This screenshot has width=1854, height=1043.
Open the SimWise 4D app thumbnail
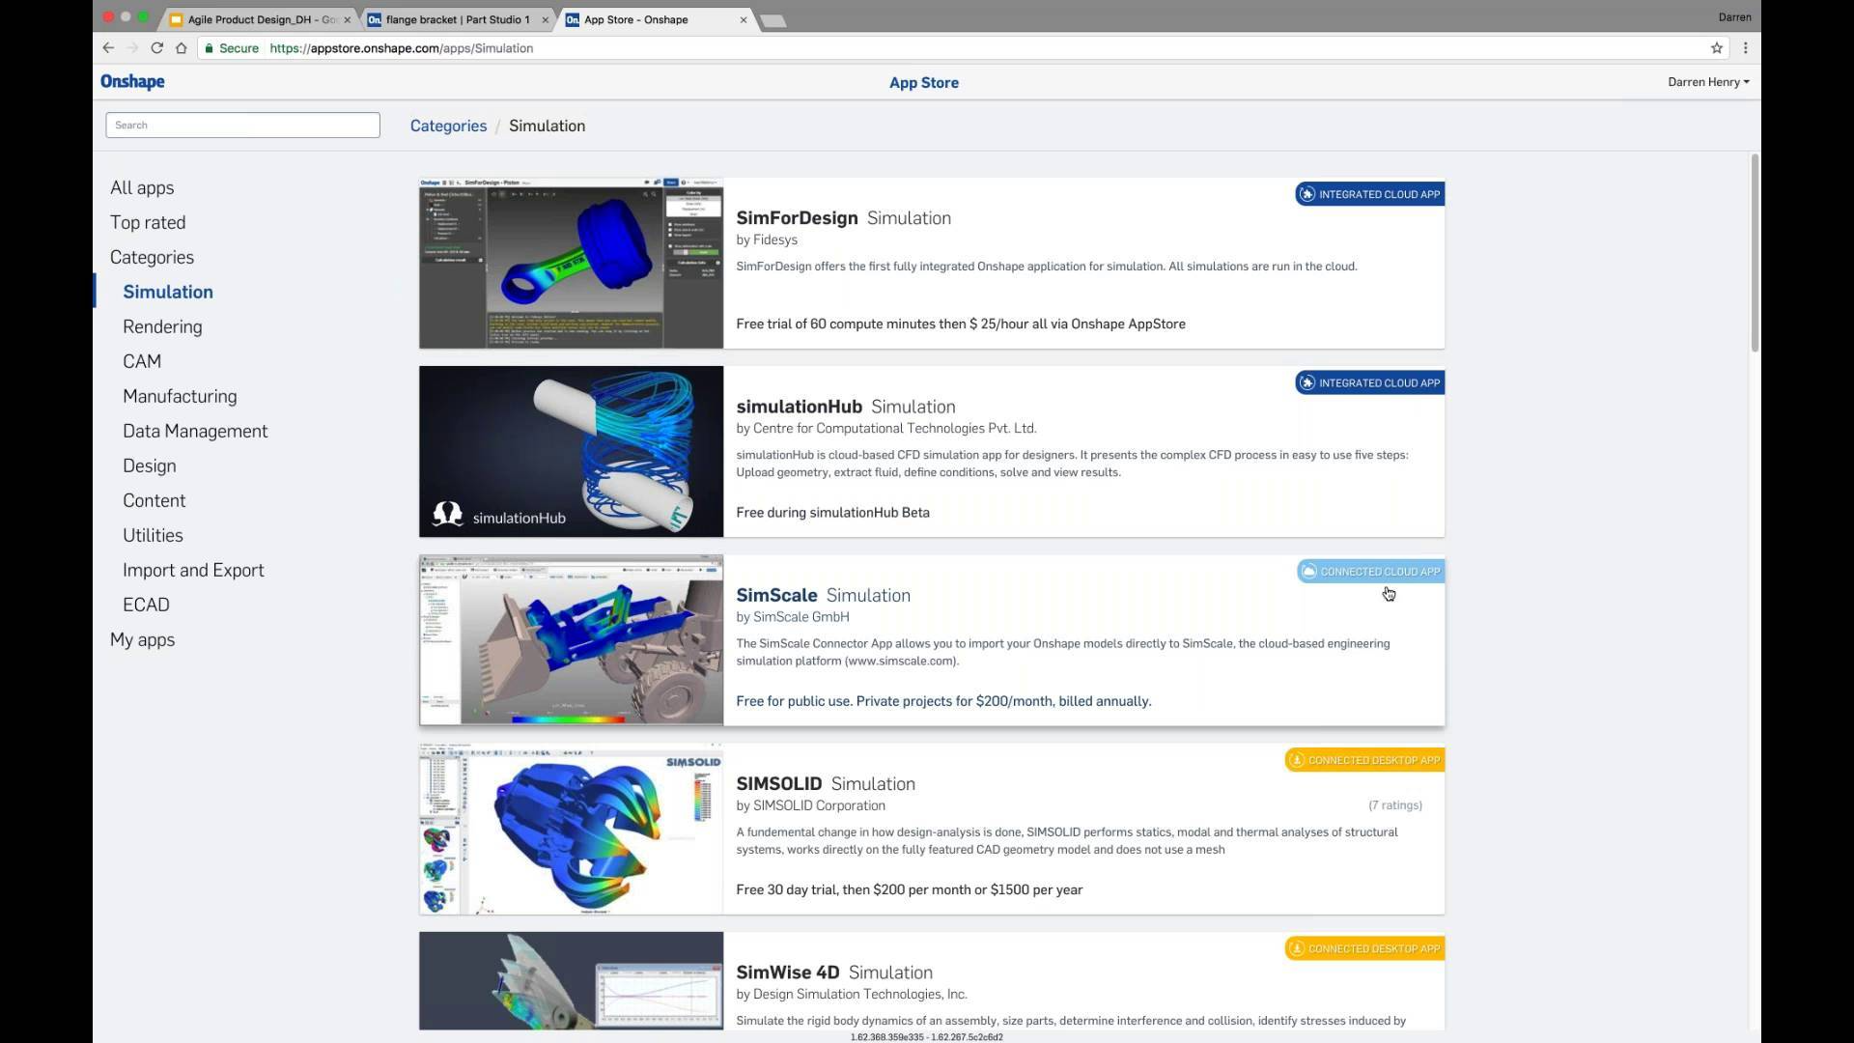point(571,980)
